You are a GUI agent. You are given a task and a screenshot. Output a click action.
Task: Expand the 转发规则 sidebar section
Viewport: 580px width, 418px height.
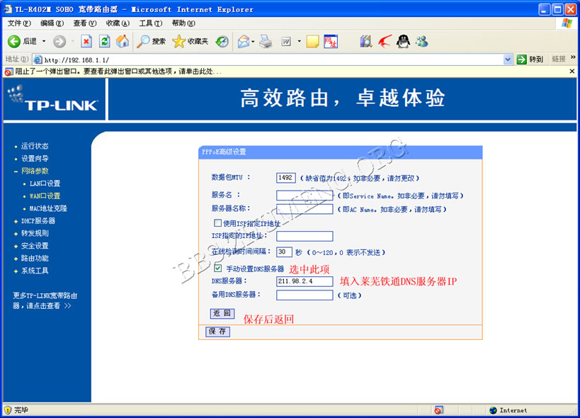16,234
